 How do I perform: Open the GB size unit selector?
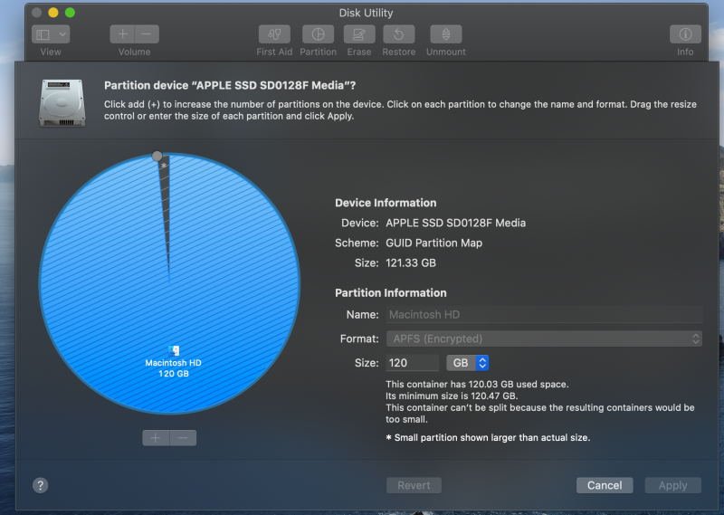(467, 363)
